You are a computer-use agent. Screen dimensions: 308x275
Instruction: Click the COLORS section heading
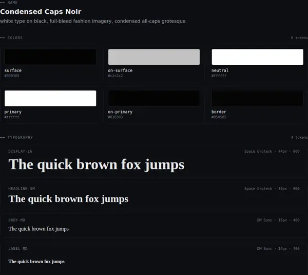pyautogui.click(x=15, y=38)
